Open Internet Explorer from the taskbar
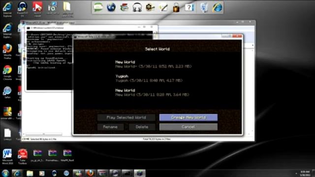 pos(17,173)
